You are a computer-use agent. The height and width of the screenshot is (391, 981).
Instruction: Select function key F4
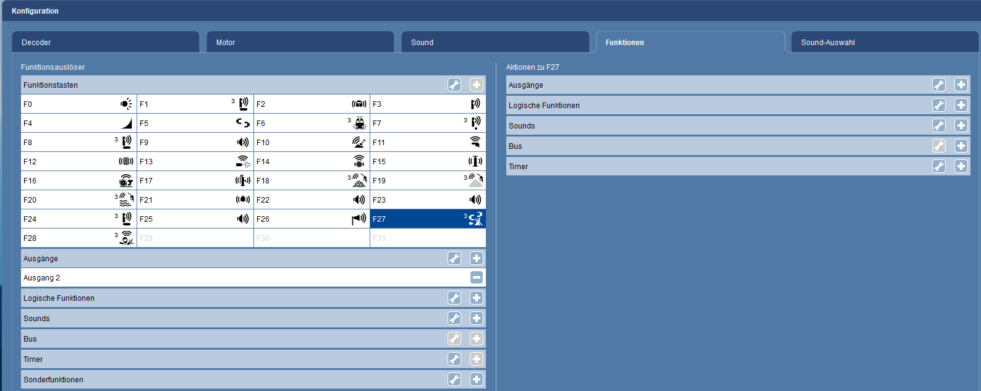79,124
